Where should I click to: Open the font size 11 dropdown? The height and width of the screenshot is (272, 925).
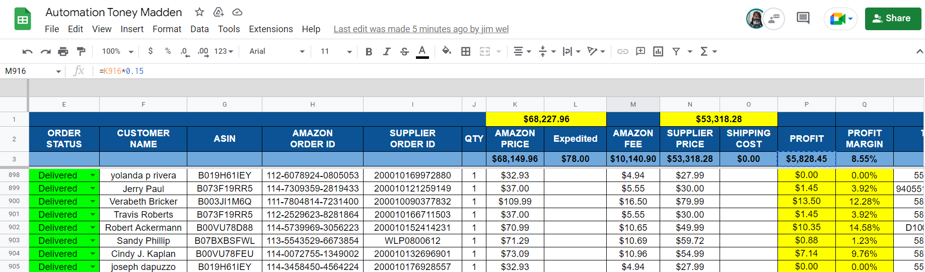pyautogui.click(x=336, y=51)
